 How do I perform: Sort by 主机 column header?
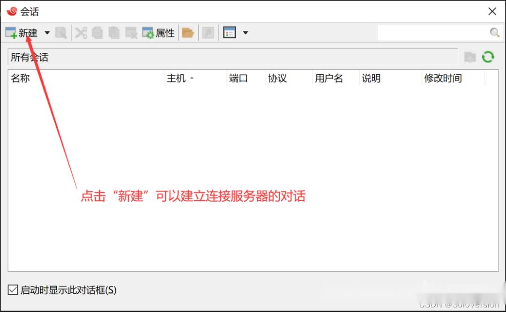coord(195,78)
